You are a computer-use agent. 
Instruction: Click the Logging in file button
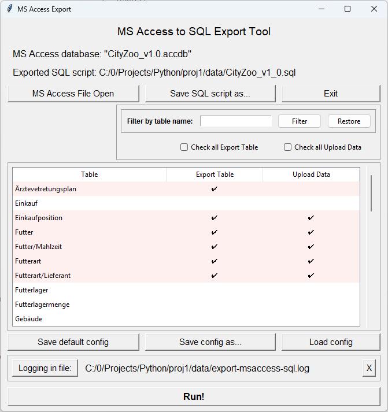45,368
